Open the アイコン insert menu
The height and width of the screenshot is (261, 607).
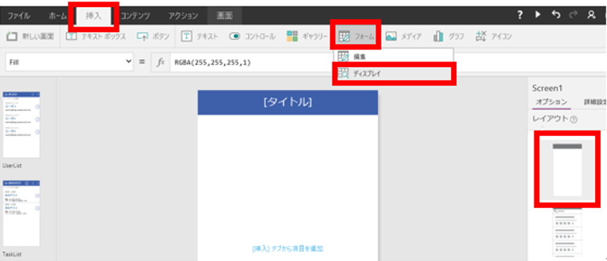tap(494, 37)
